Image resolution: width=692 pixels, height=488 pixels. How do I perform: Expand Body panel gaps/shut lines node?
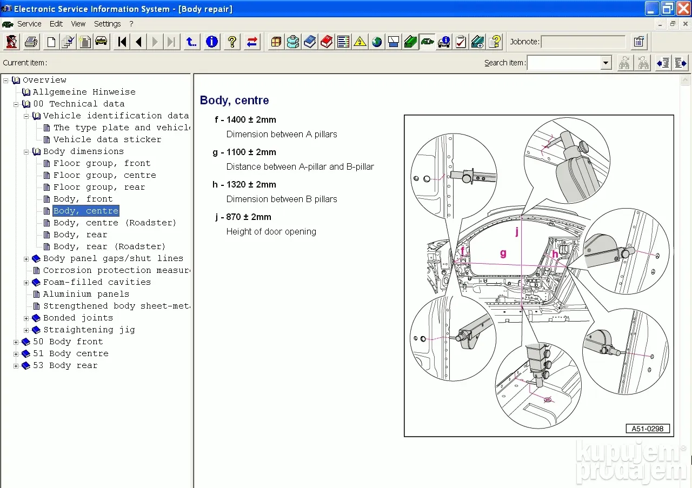[26, 258]
